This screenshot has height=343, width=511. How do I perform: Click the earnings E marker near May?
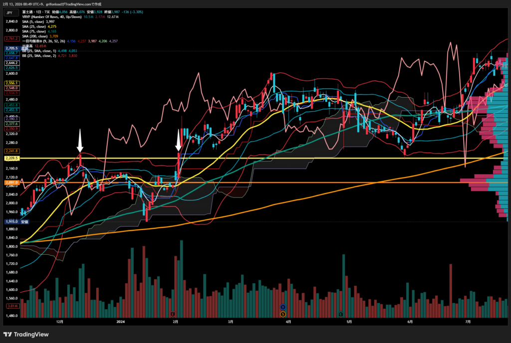341,314
